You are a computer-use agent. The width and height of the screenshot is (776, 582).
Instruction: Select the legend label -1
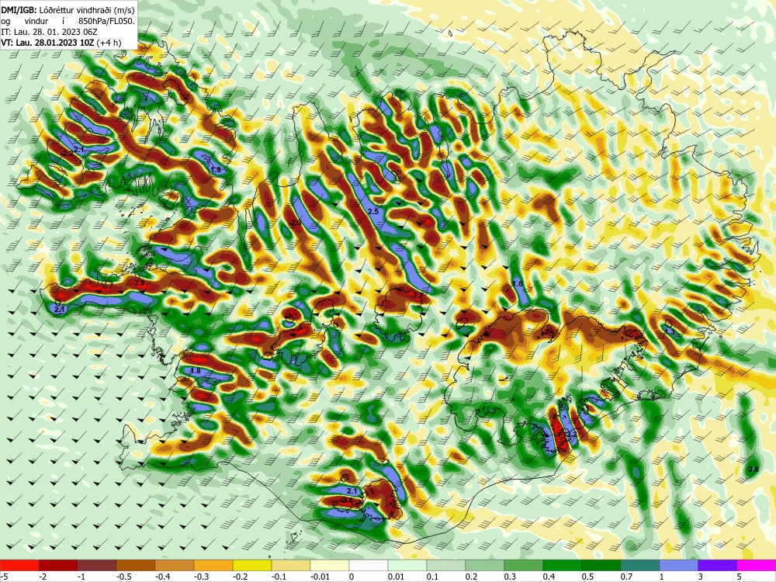81,576
